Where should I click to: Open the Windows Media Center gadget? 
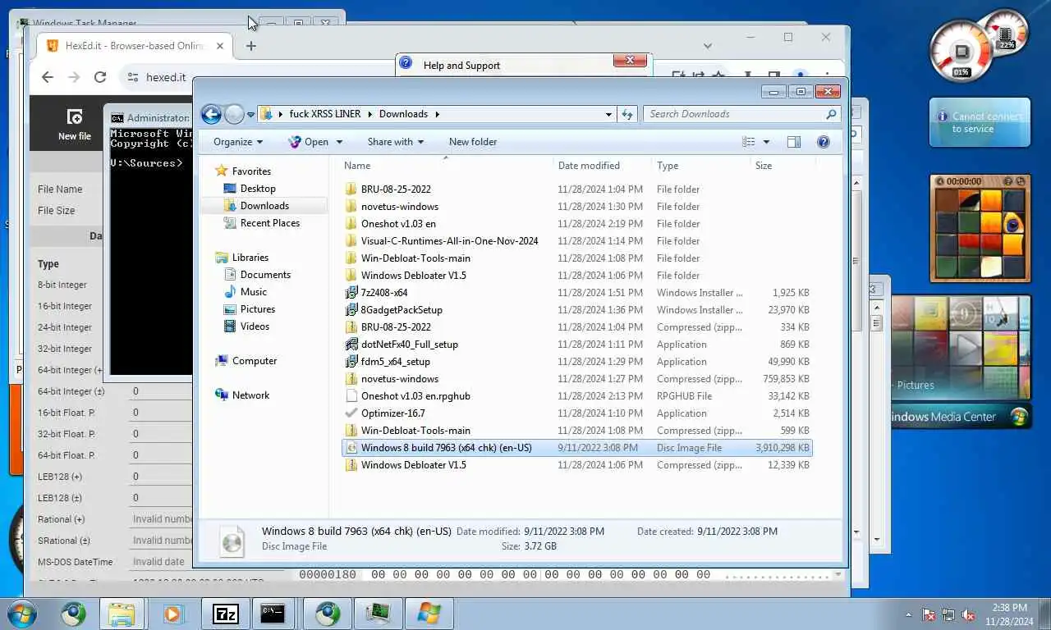(961, 363)
